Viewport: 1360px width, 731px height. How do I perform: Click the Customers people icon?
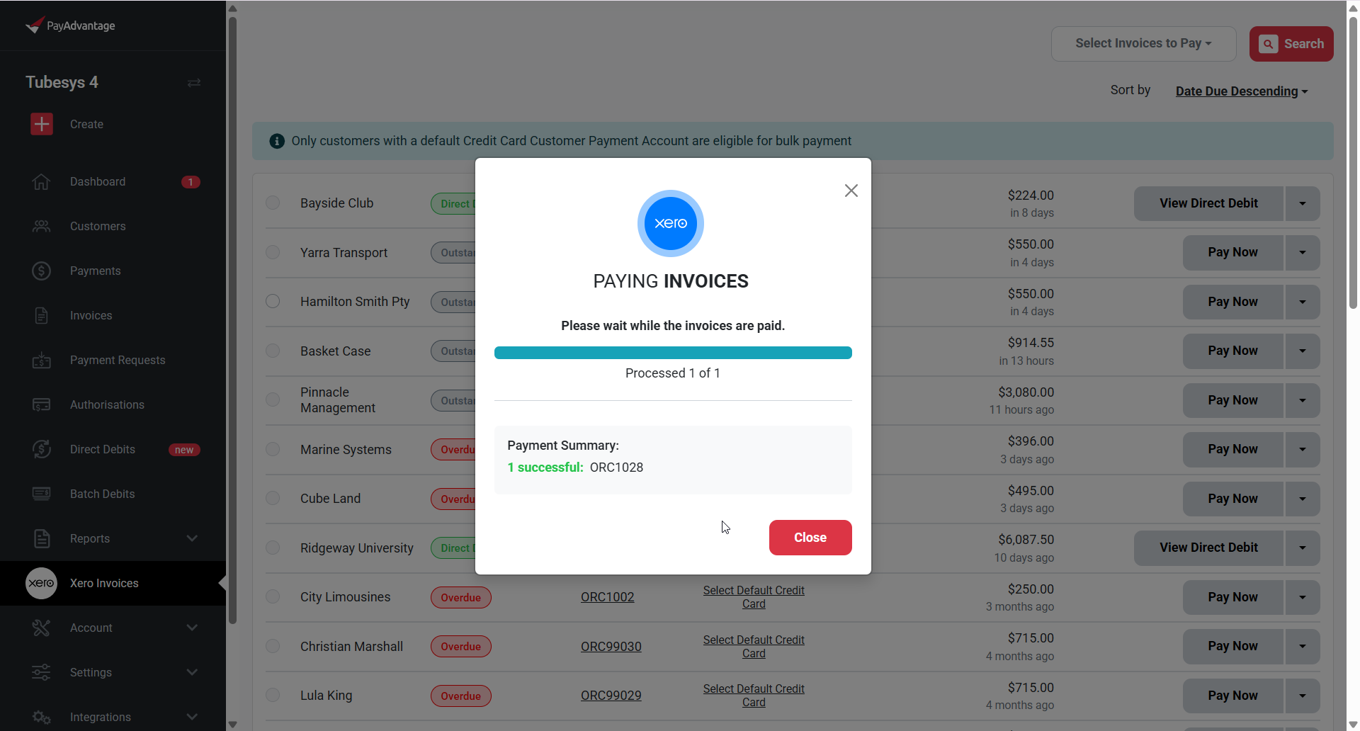(41, 227)
